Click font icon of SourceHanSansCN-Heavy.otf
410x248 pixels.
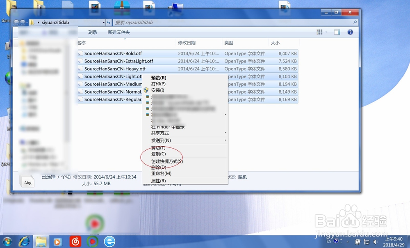(x=80, y=69)
